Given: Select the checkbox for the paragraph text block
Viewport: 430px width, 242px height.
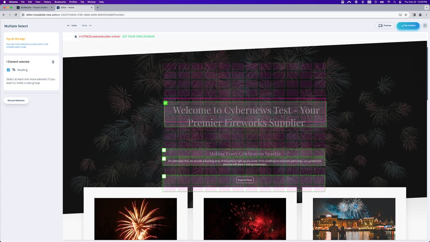Looking at the screenshot, I should pyautogui.click(x=164, y=158).
